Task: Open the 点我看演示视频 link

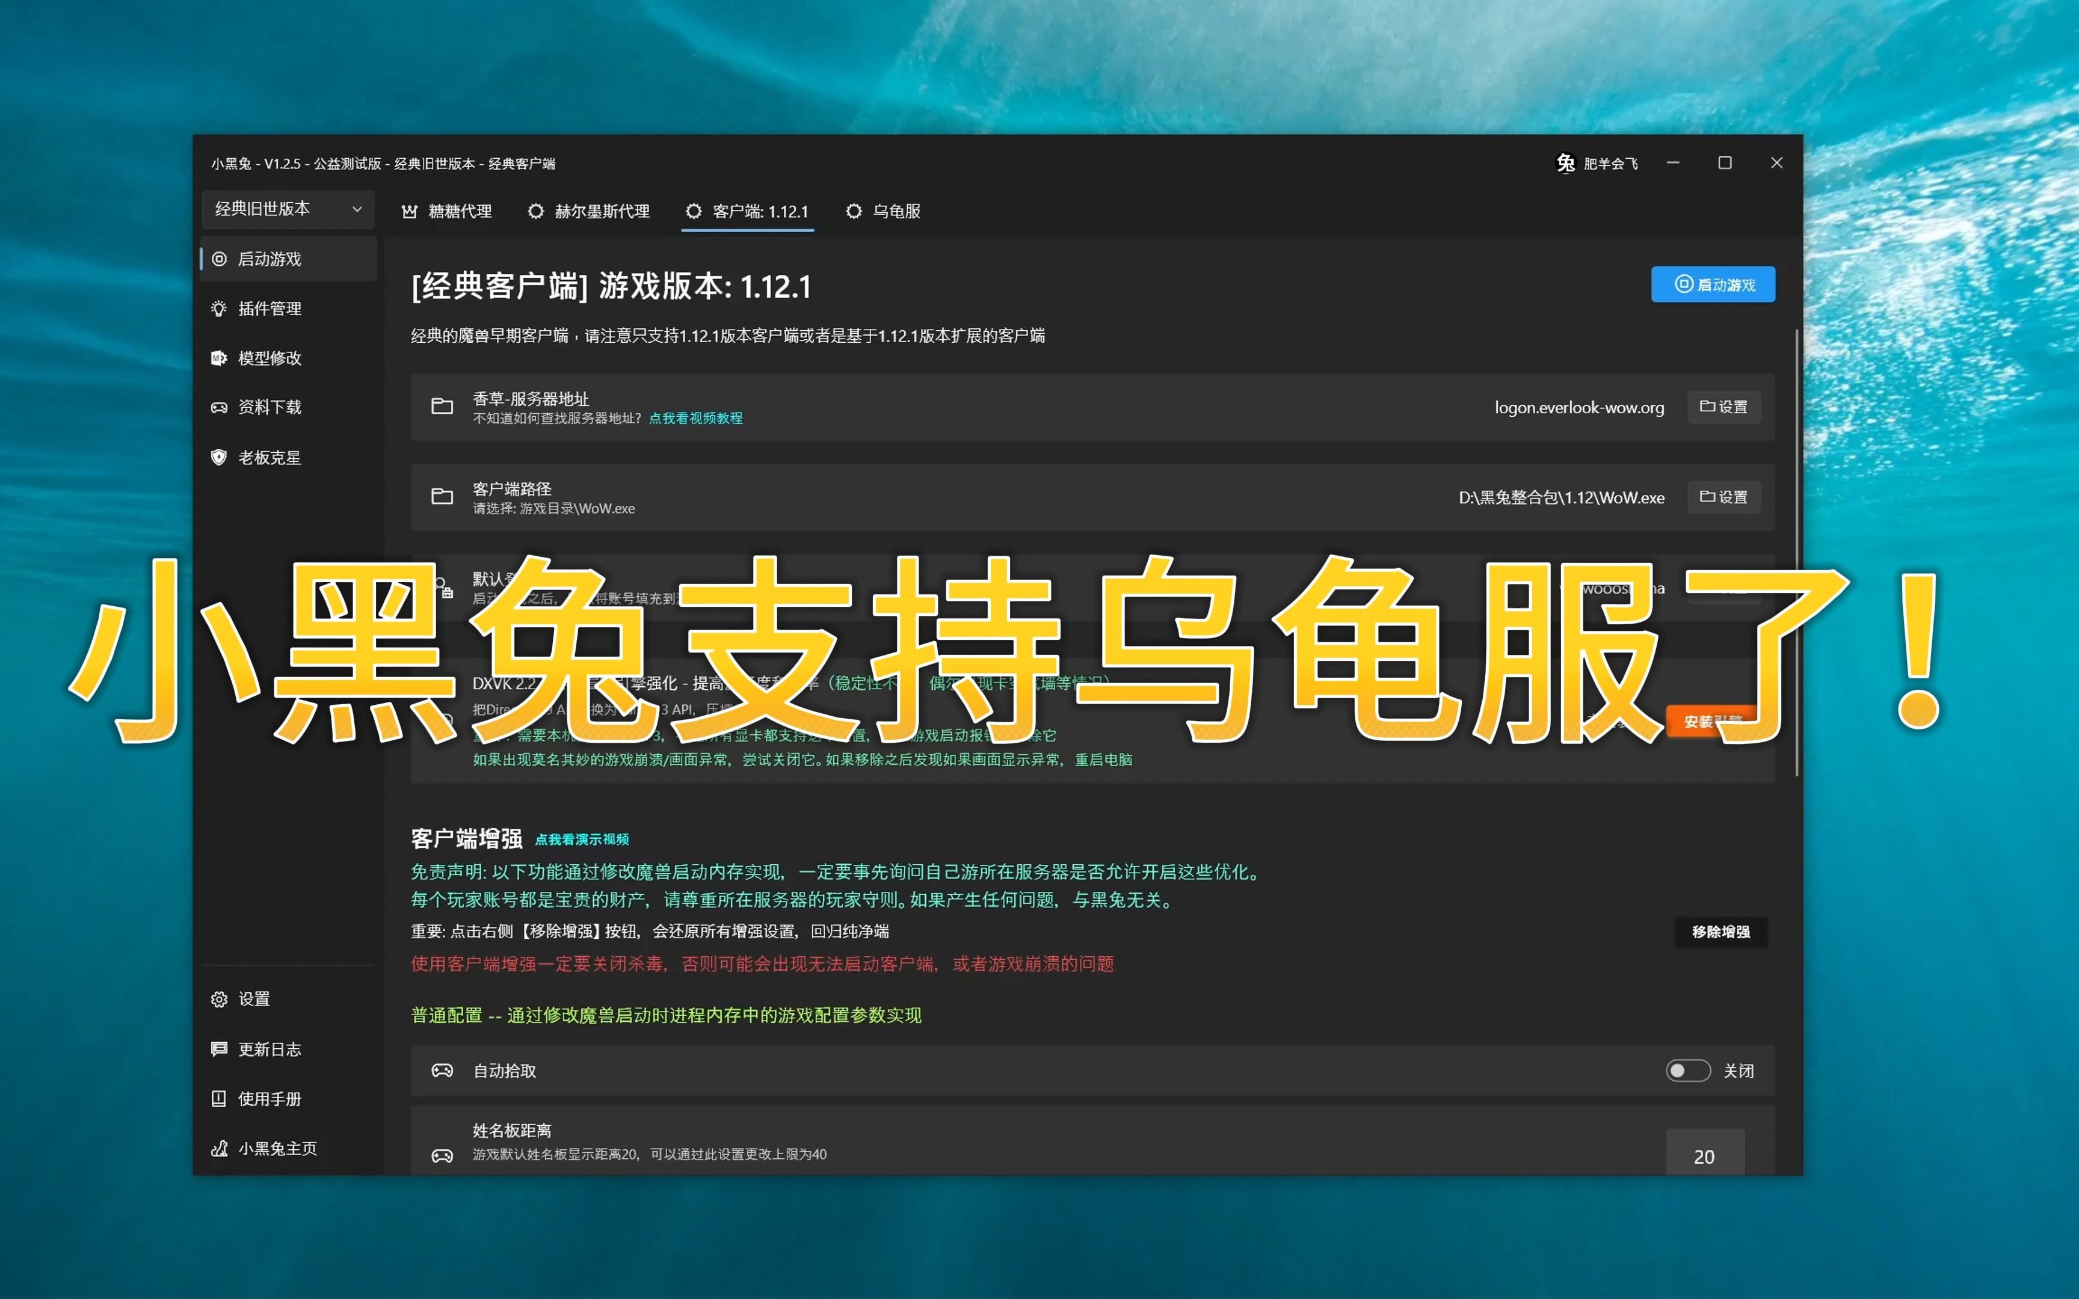Action: tap(582, 840)
